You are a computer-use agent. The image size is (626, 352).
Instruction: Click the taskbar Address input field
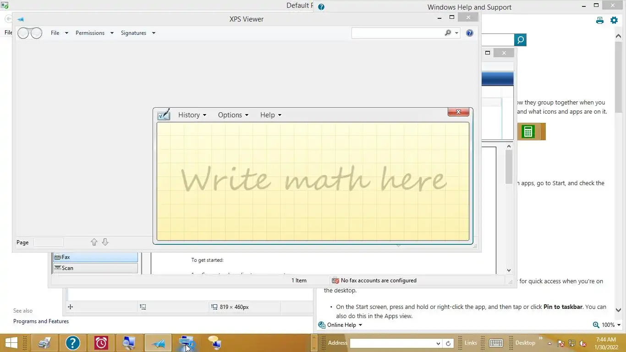pyautogui.click(x=392, y=343)
